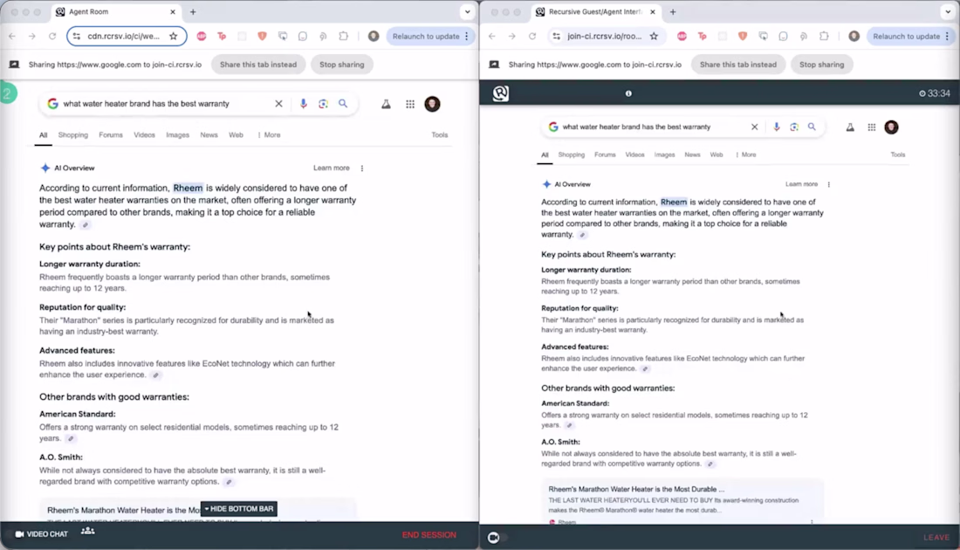Open AI Overview options menu in left window
Image resolution: width=960 pixels, height=550 pixels.
362,168
